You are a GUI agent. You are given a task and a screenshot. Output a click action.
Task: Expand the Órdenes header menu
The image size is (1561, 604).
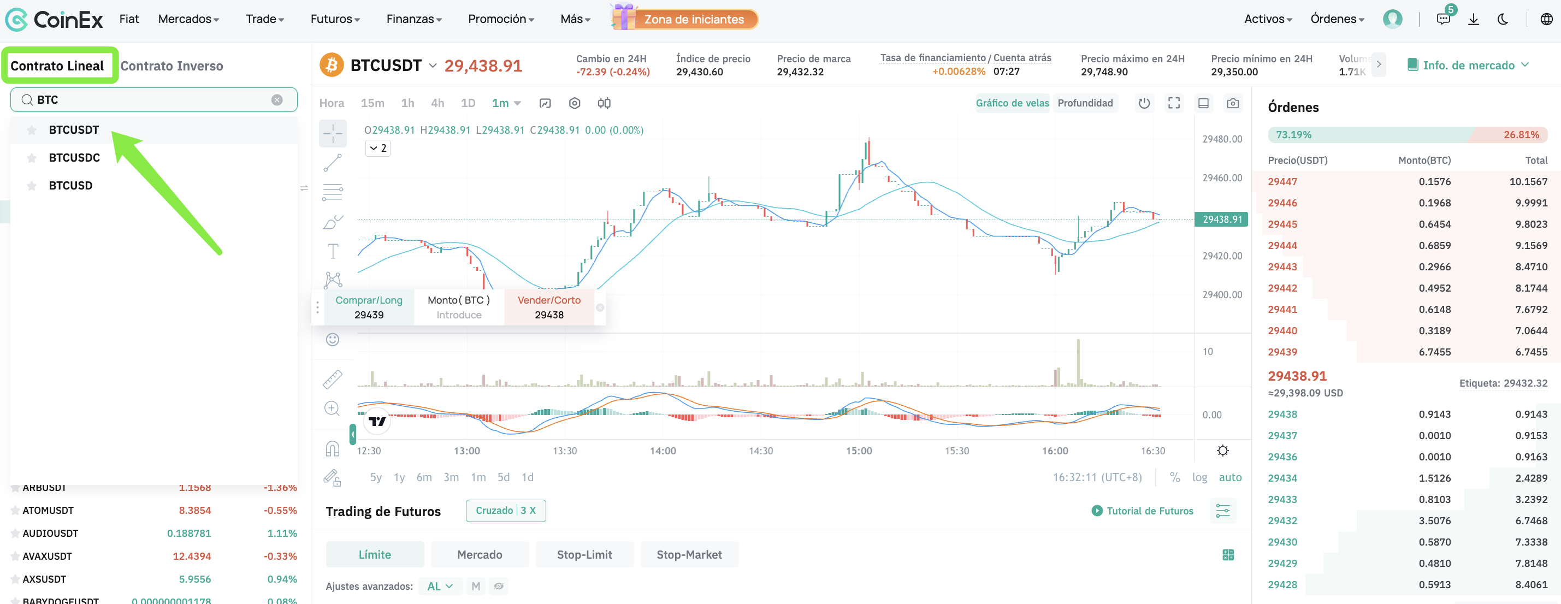click(x=1337, y=19)
